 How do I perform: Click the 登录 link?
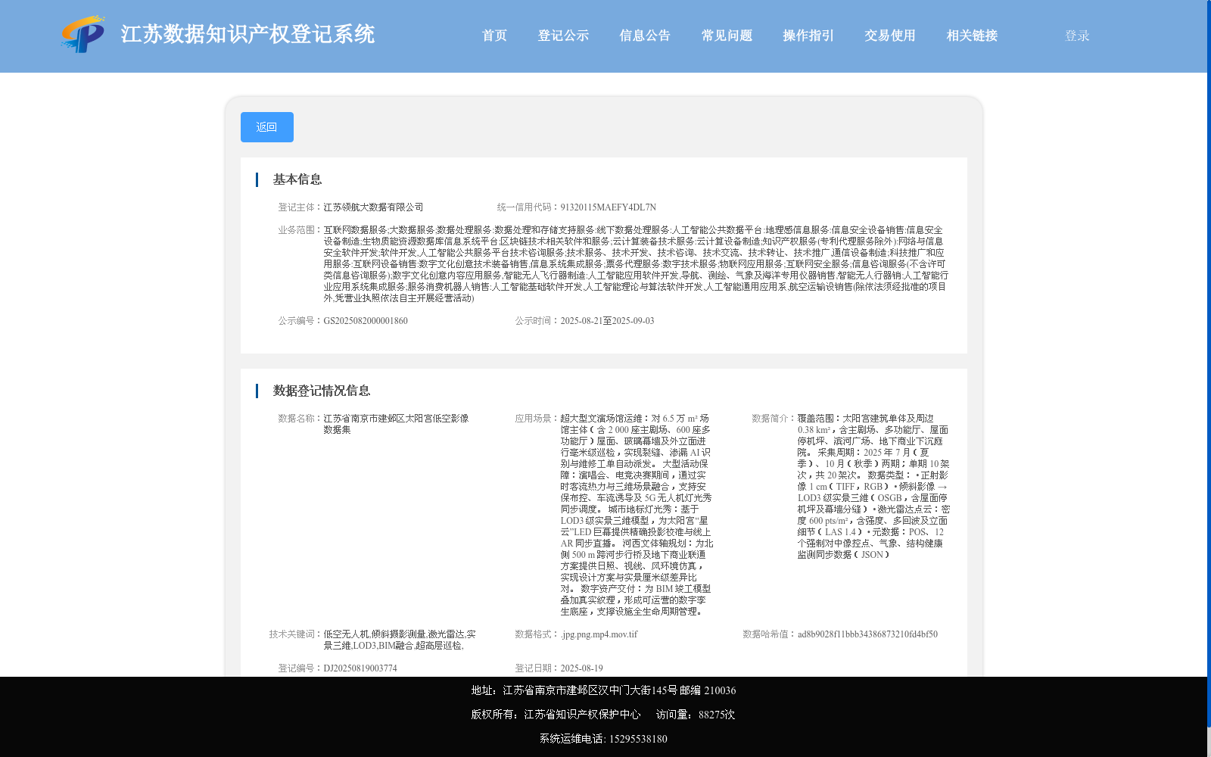(x=1077, y=36)
